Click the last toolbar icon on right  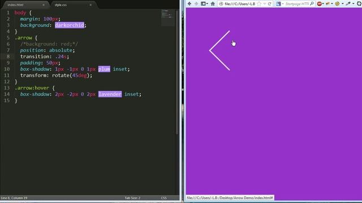359,4
